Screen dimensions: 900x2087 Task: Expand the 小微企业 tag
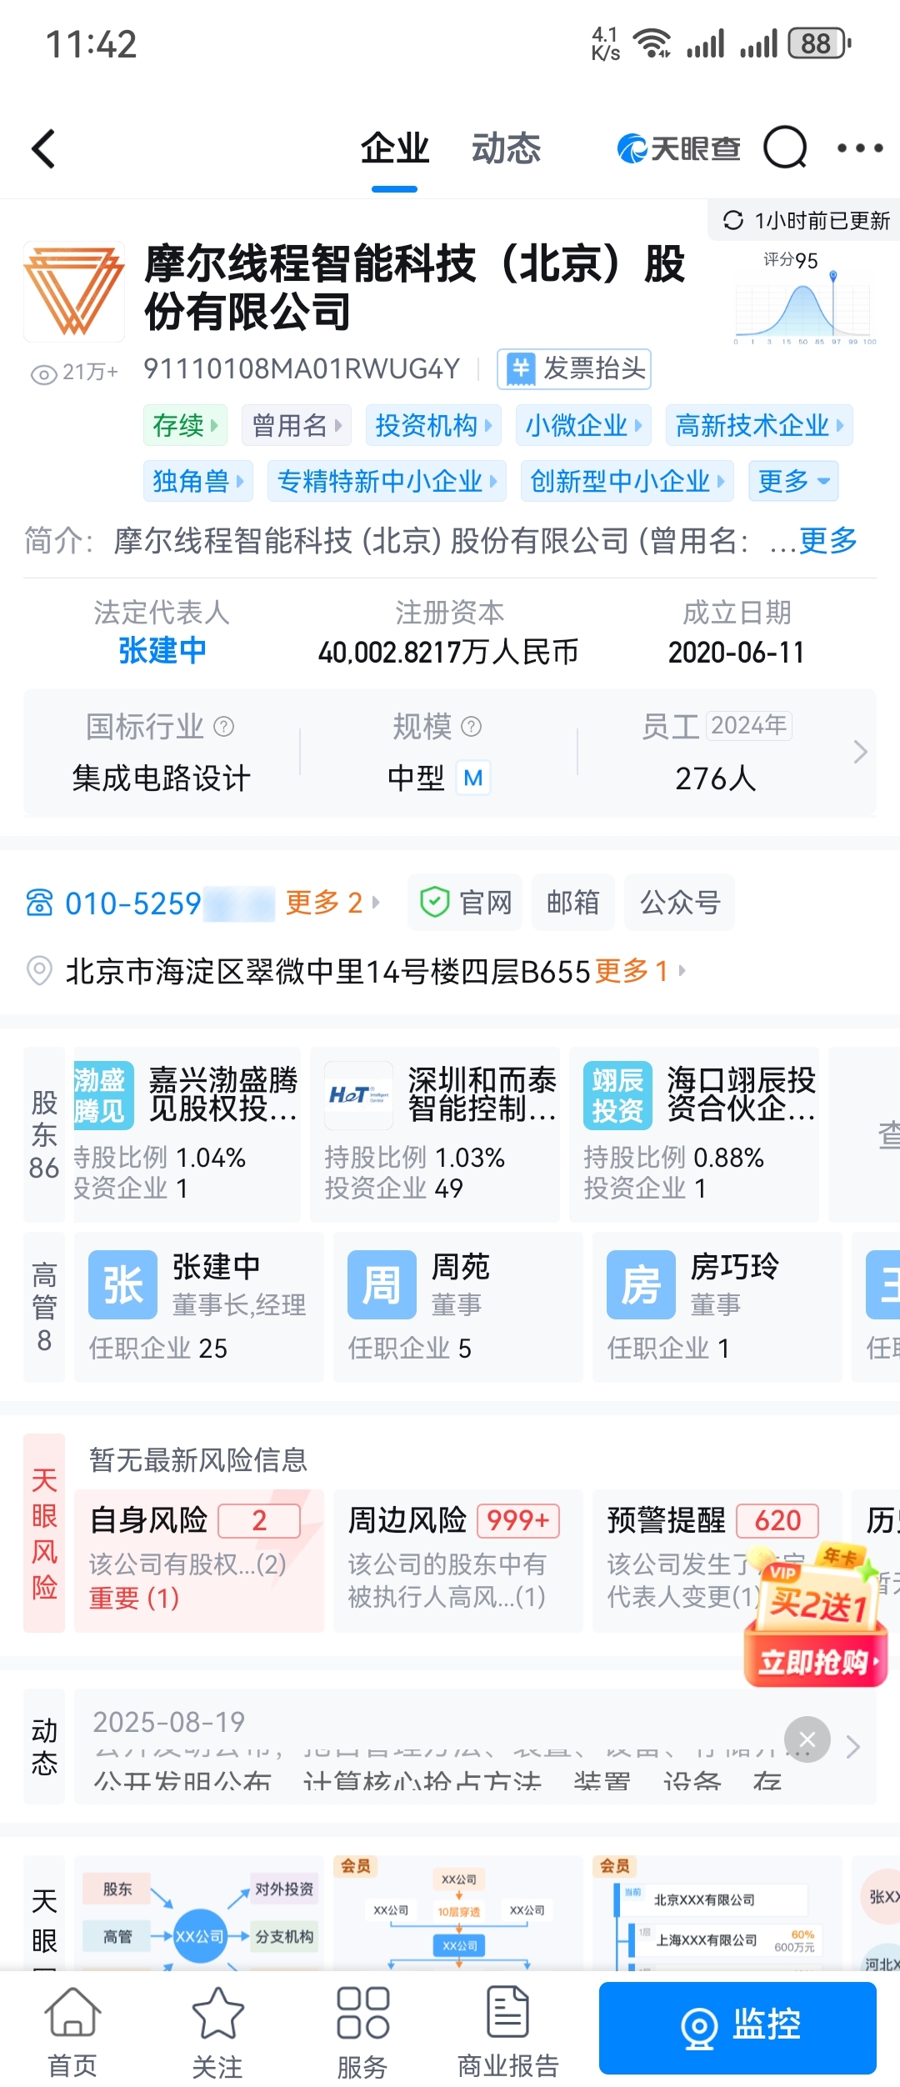[x=583, y=425]
